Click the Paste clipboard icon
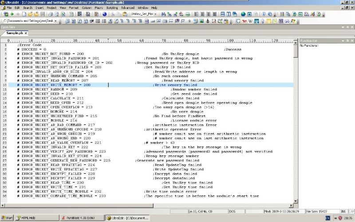This screenshot has width=355, height=222. coord(125,14)
